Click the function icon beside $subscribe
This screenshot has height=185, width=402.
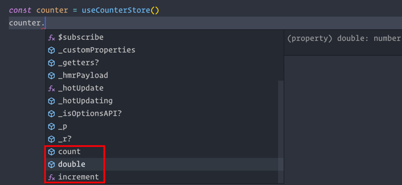click(x=52, y=38)
